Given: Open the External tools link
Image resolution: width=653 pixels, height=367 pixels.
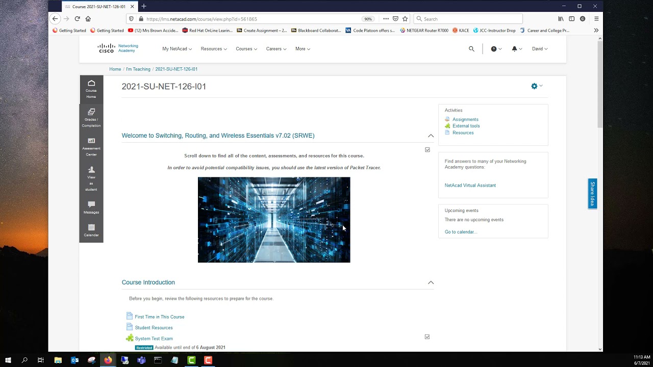Looking at the screenshot, I should coord(466,126).
